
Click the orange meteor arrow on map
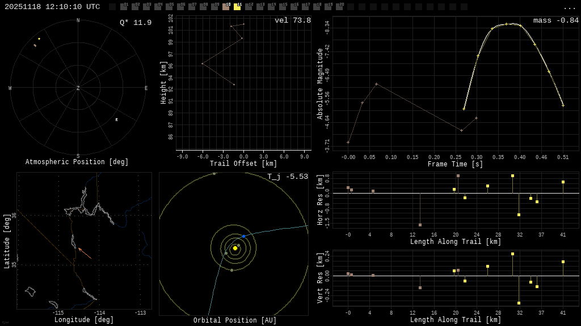[84, 253]
